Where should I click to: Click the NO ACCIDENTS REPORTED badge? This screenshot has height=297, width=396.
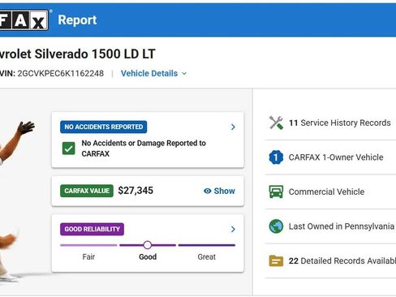coord(104,127)
